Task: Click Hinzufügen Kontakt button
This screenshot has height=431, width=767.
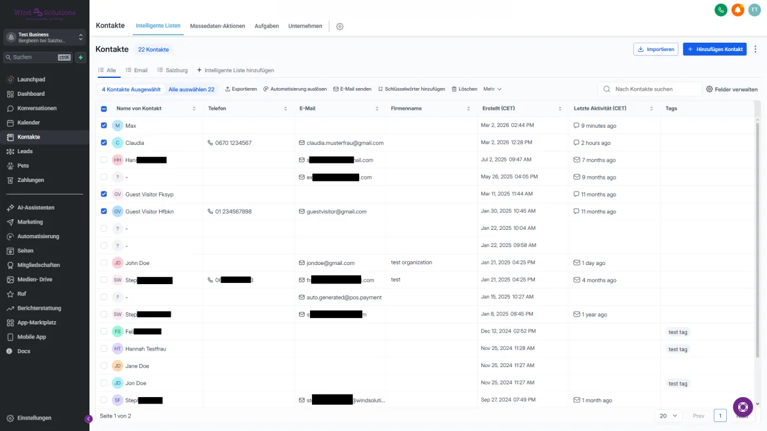Action: click(x=715, y=49)
